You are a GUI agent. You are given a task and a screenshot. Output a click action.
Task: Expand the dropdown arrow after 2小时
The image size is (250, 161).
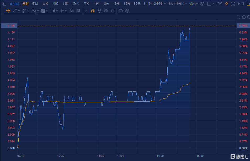(x=164, y=4)
